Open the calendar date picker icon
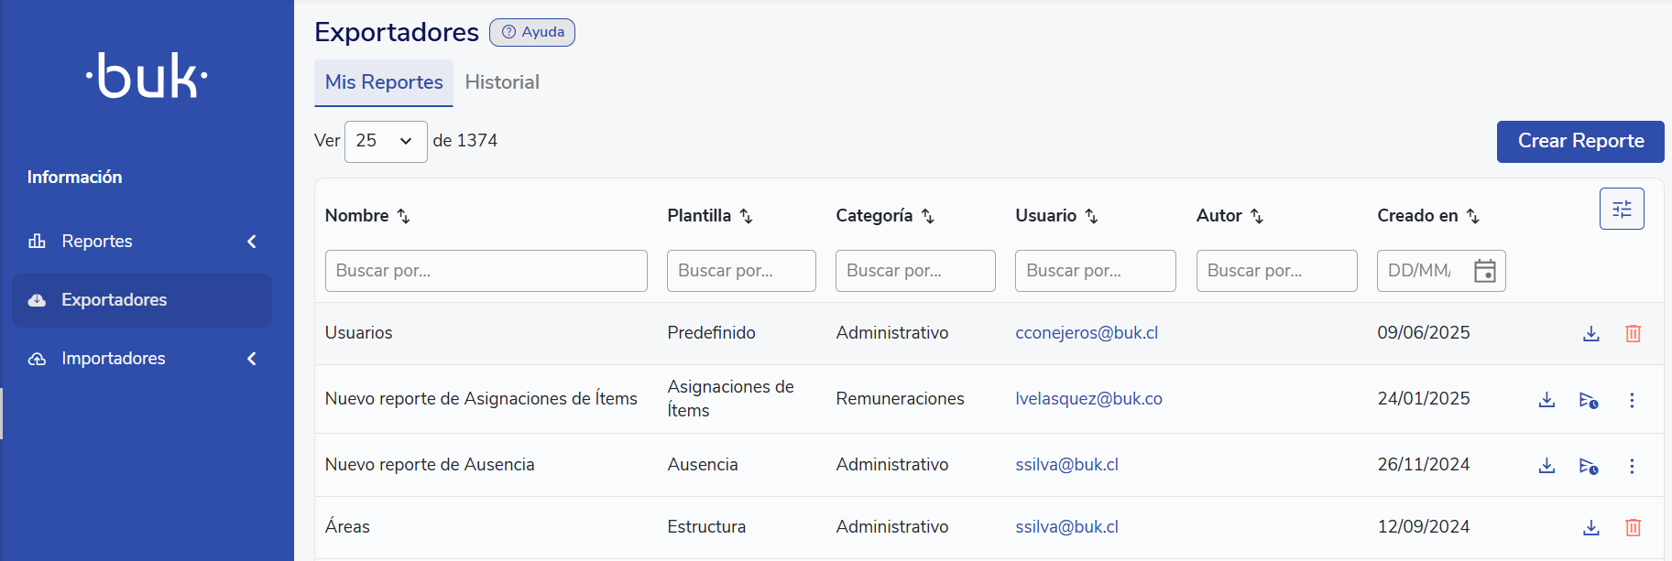This screenshot has width=1672, height=561. (1484, 271)
